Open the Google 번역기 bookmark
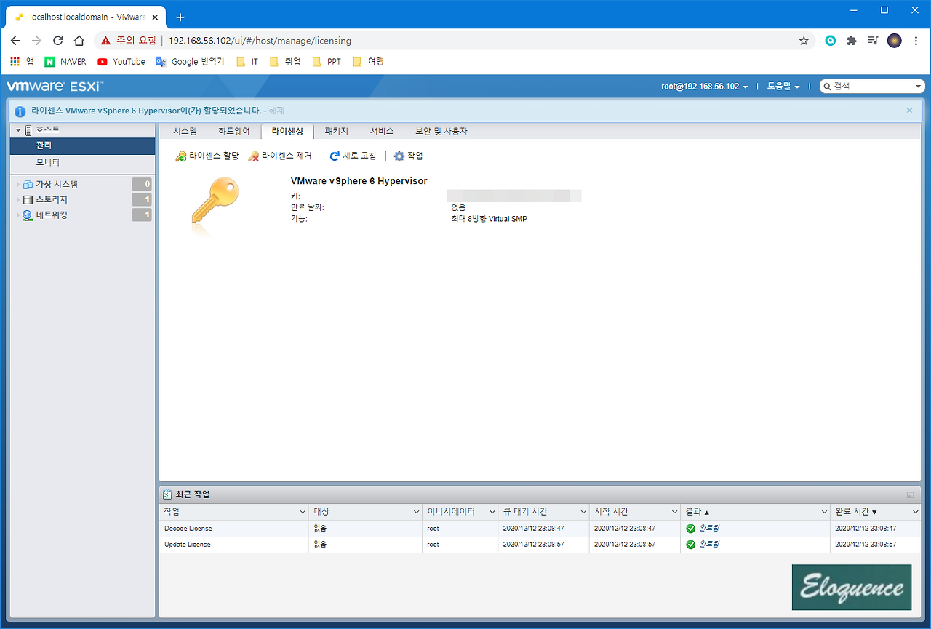 tap(190, 62)
